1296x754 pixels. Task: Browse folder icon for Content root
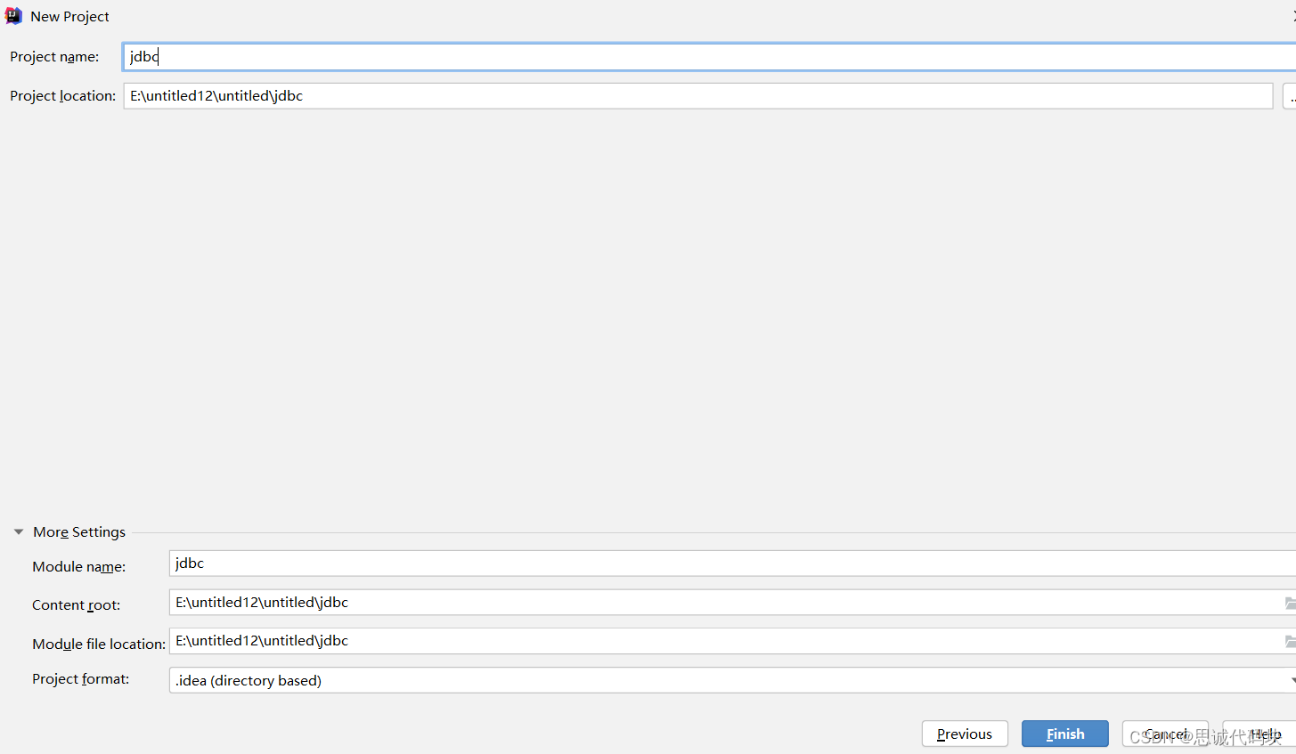click(1290, 603)
